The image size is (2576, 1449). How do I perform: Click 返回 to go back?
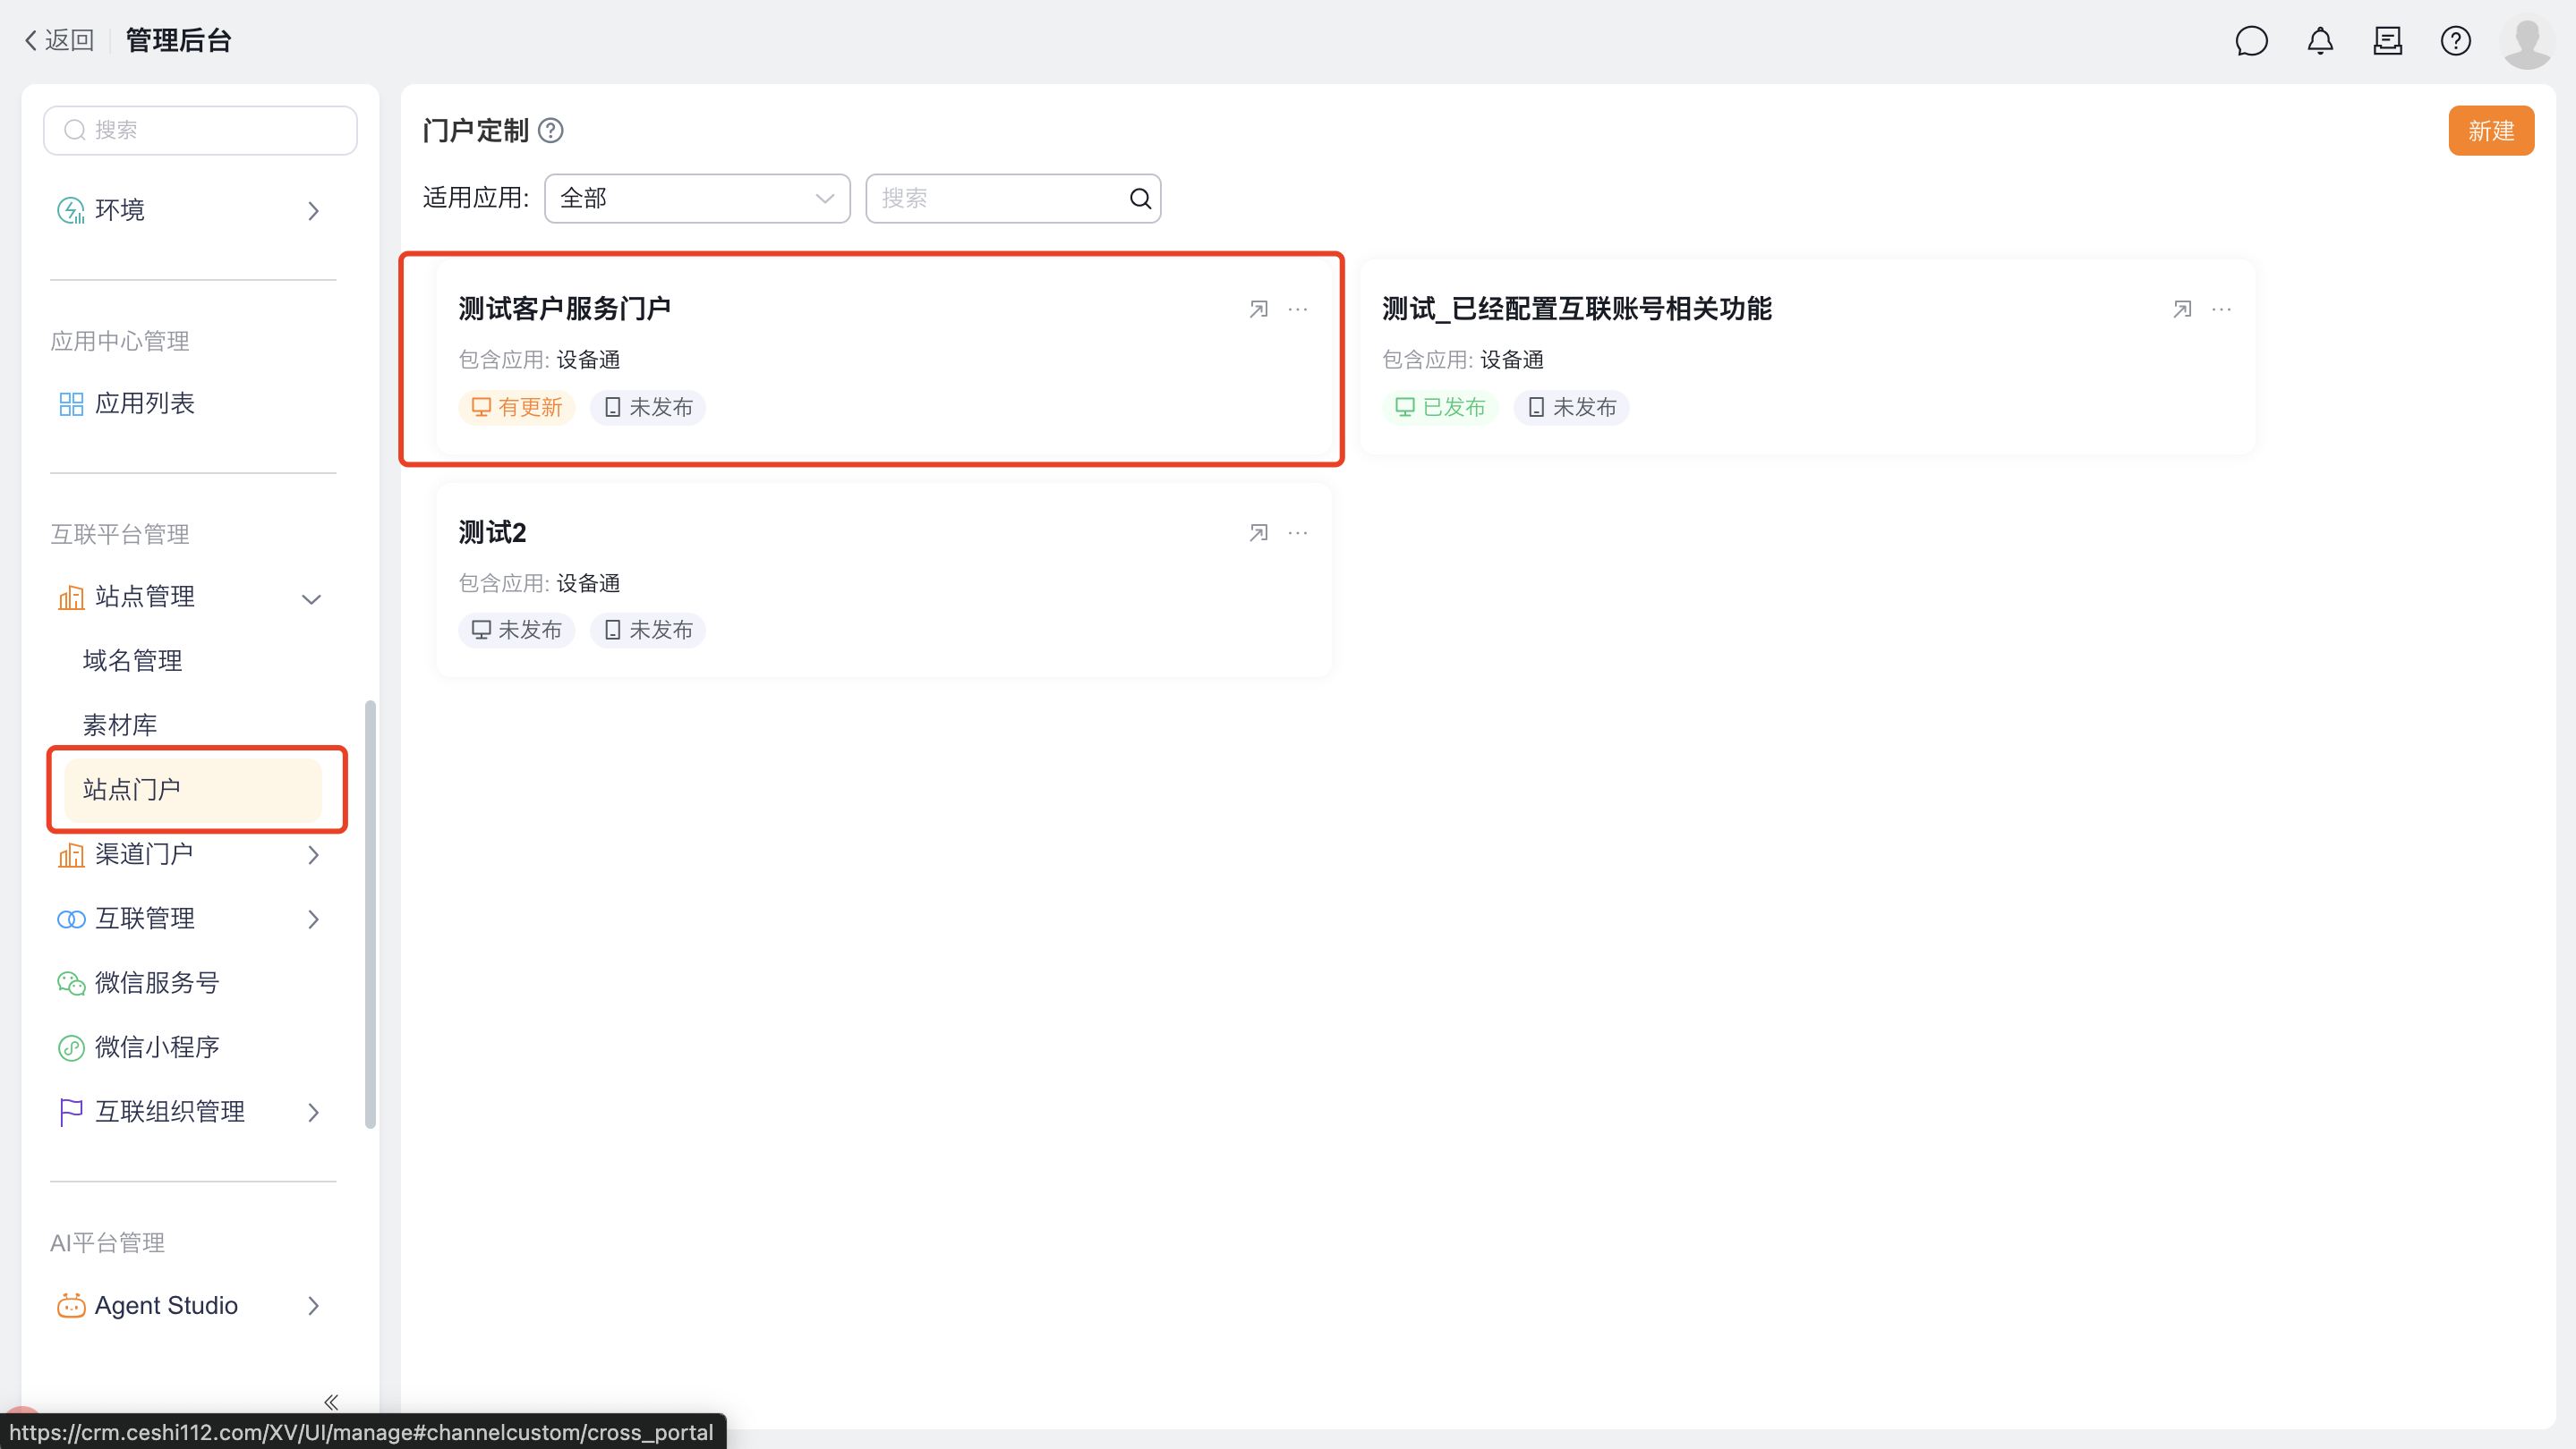tap(60, 41)
